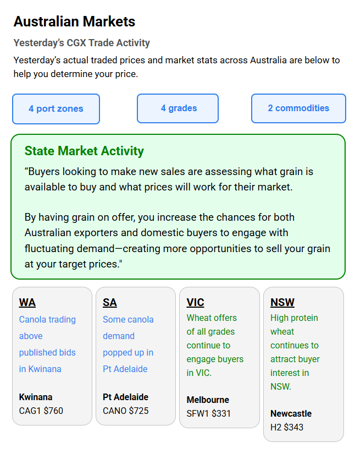The height and width of the screenshot is (453, 355).
Task: Click the SA state heading link
Action: (110, 303)
